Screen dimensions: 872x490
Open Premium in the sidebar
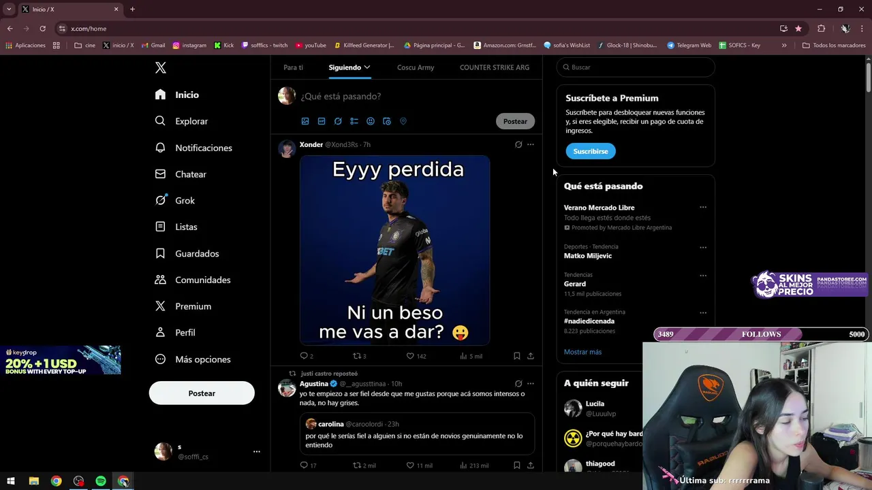tap(183, 306)
